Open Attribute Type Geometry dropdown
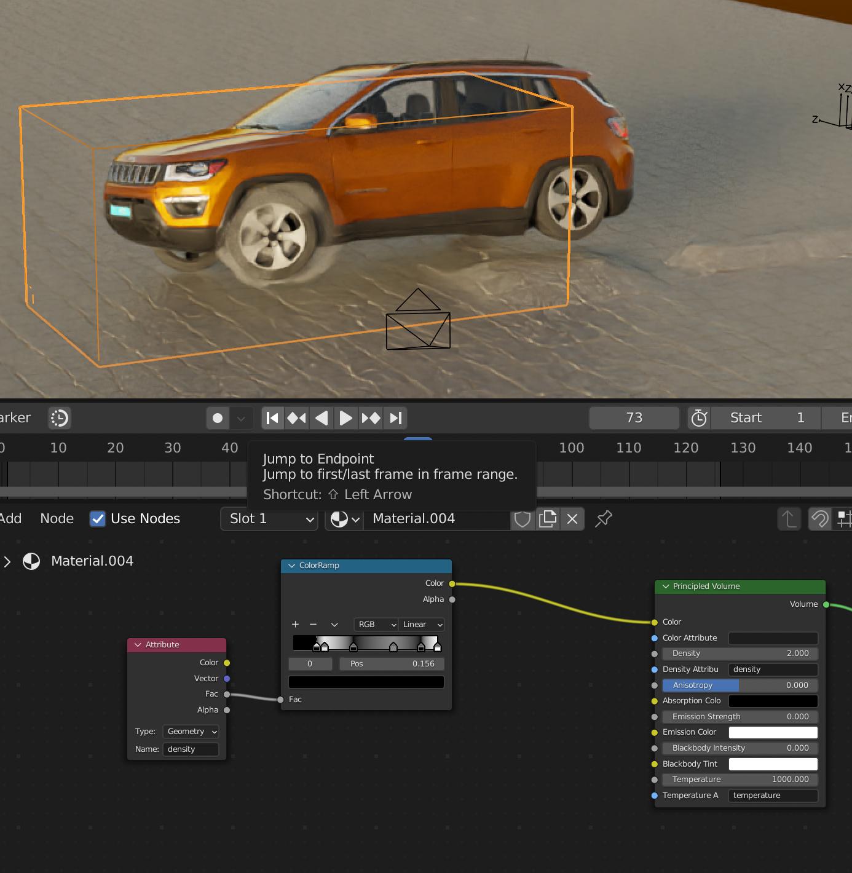This screenshot has height=873, width=852. pos(191,732)
